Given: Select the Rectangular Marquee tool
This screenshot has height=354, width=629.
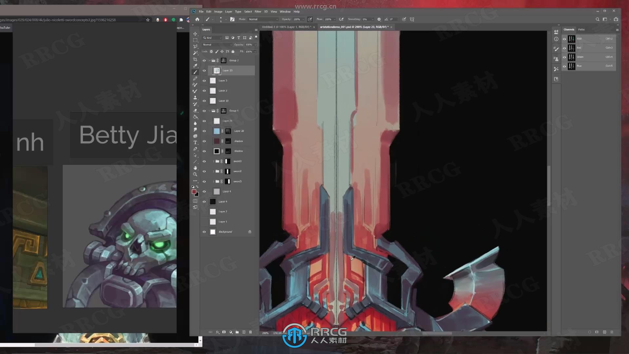Looking at the screenshot, I should point(195,40).
